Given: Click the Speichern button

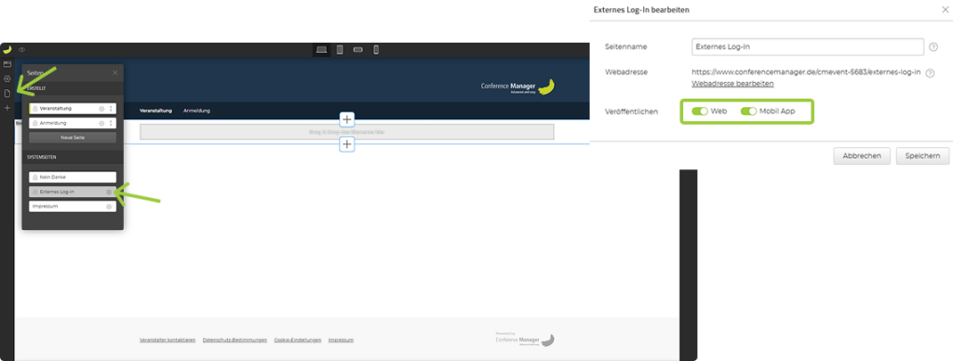Looking at the screenshot, I should pos(922,156).
